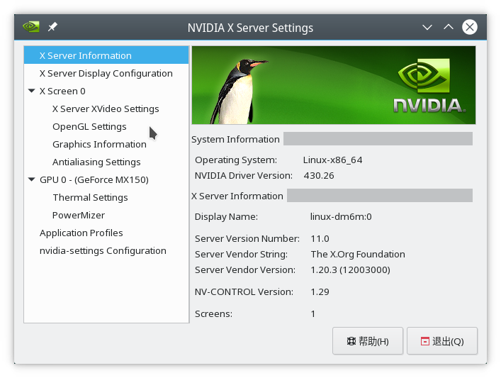Image resolution: width=501 pixels, height=378 pixels.
Task: Open Thermal Settings page
Action: tap(91, 198)
